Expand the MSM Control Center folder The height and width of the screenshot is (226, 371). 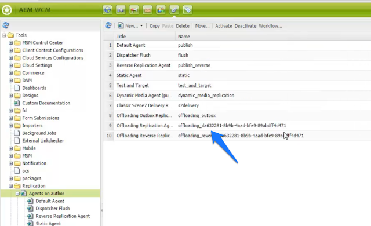(x=11, y=43)
